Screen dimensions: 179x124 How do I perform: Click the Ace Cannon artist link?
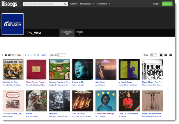[100, 85]
